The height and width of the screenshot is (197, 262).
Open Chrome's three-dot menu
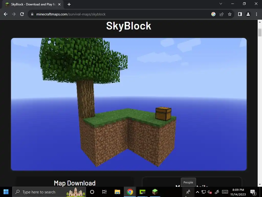coord(256,14)
